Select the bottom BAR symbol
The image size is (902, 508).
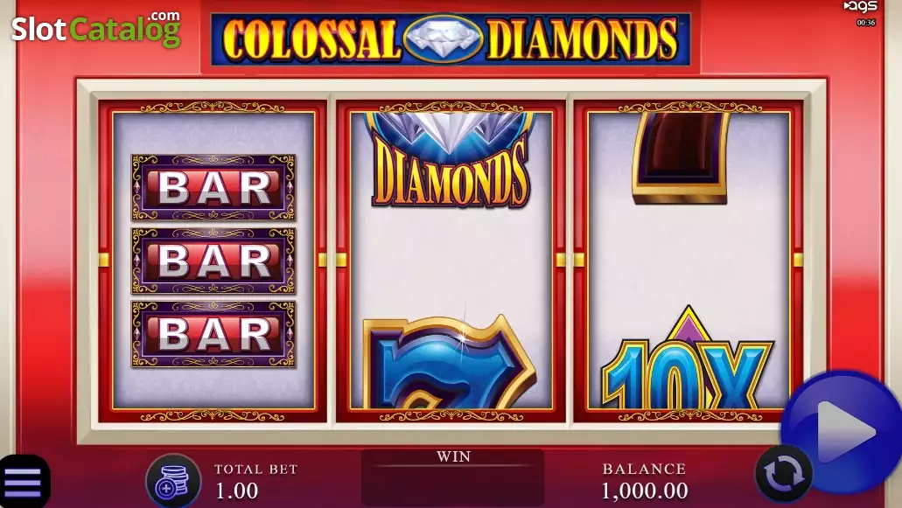point(213,334)
